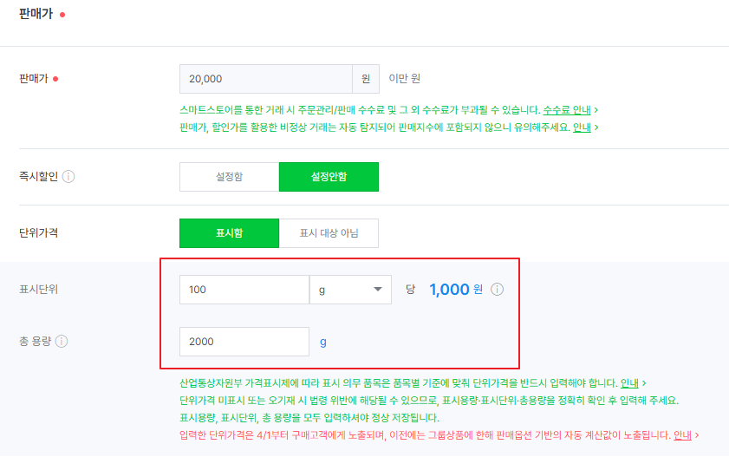Click the blue g unit next to 2000
The height and width of the screenshot is (457, 729).
(323, 342)
